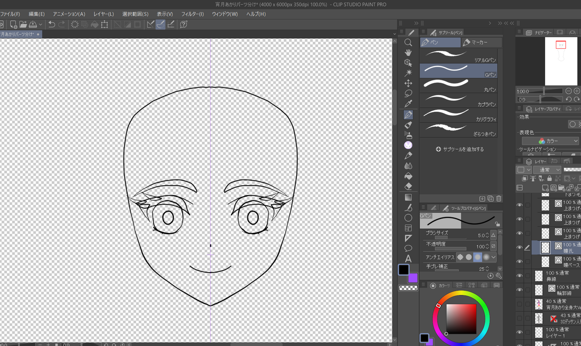Select the Fill bucket tool
Image resolution: width=581 pixels, height=346 pixels.
pyautogui.click(x=408, y=175)
